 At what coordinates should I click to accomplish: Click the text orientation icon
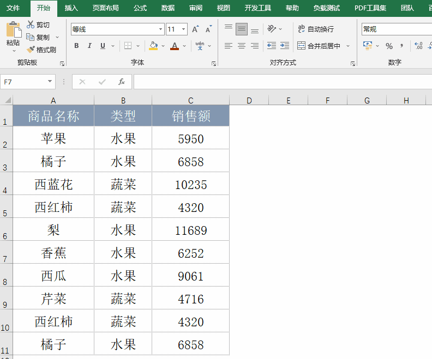[x=272, y=29]
